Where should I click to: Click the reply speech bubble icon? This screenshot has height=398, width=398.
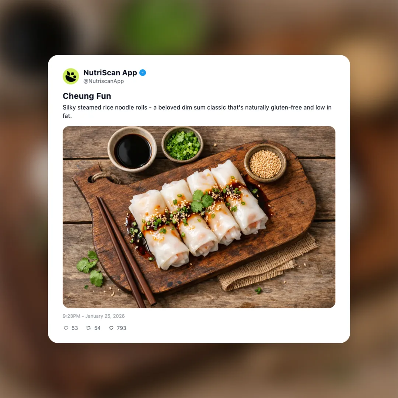pos(66,328)
